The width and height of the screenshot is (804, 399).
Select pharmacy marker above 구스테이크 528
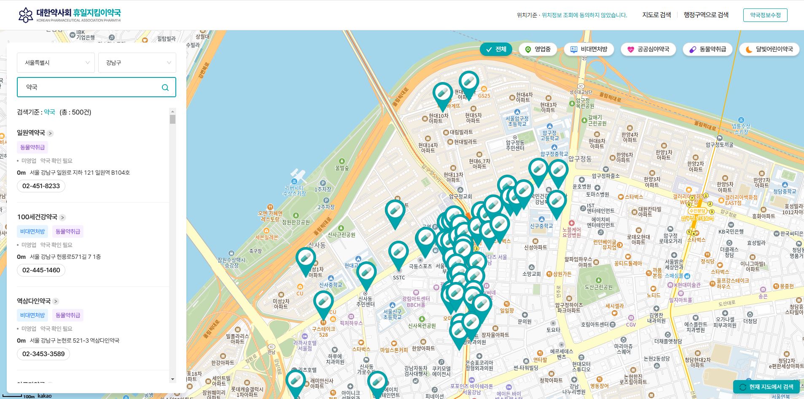[323, 305]
